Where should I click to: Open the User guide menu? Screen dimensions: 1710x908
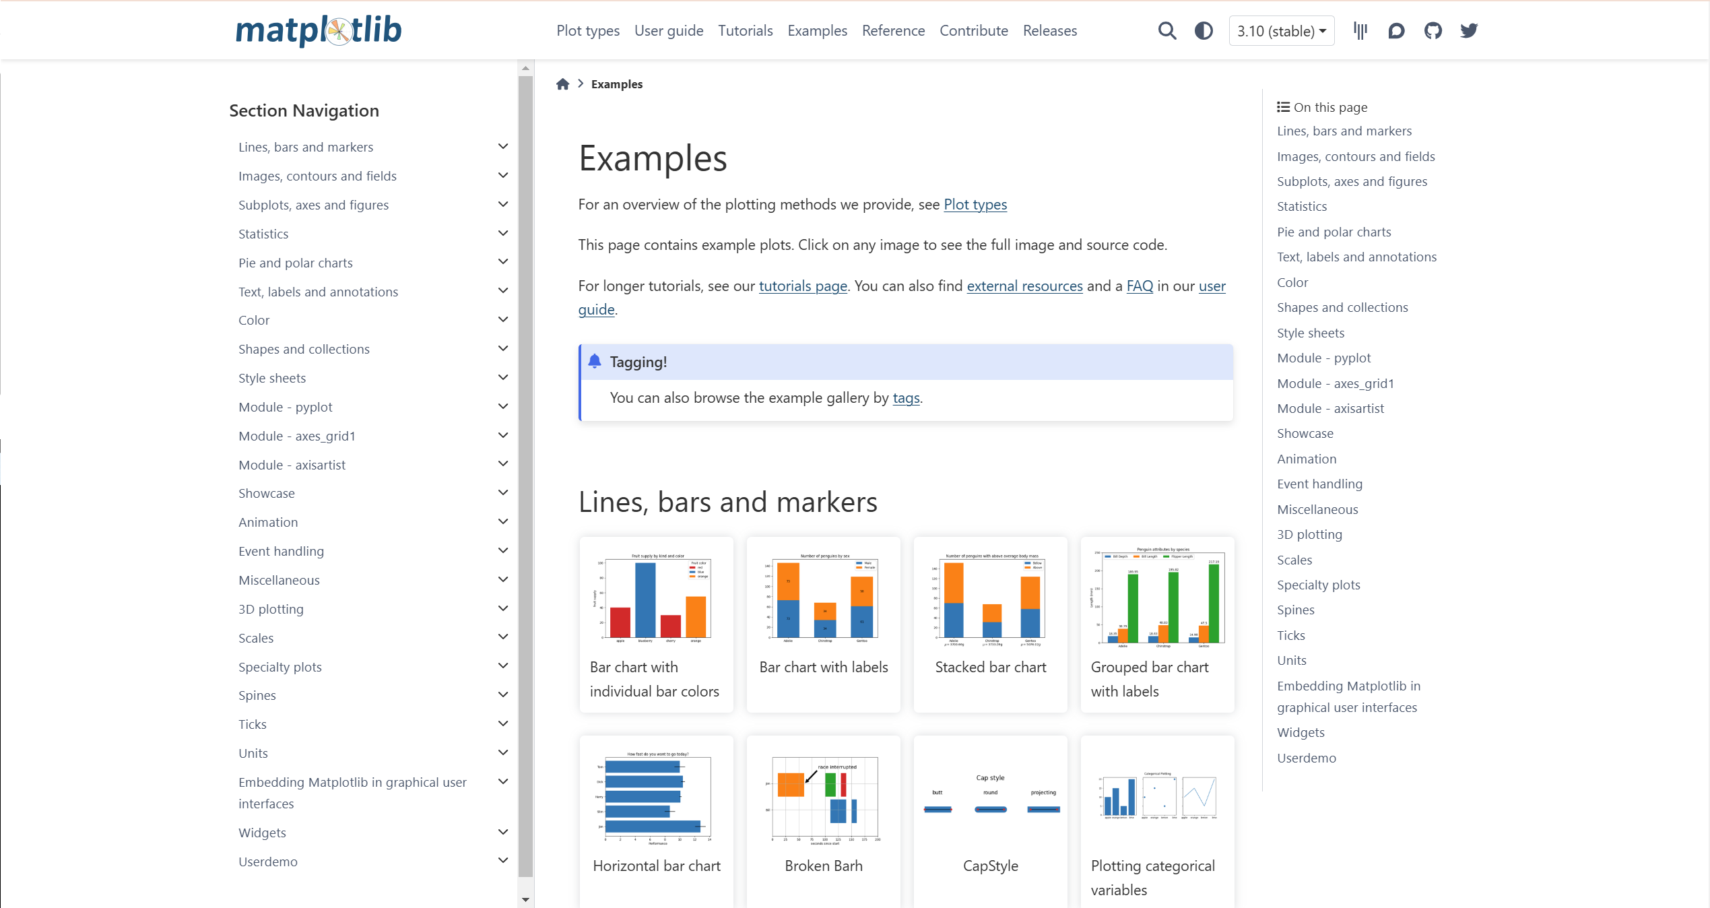pos(669,31)
